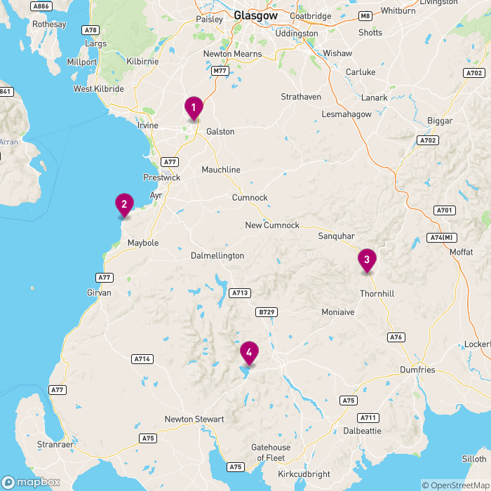Viewport: 491px width, 491px height.
Task: Click the A701 road shield
Action: pos(444,210)
